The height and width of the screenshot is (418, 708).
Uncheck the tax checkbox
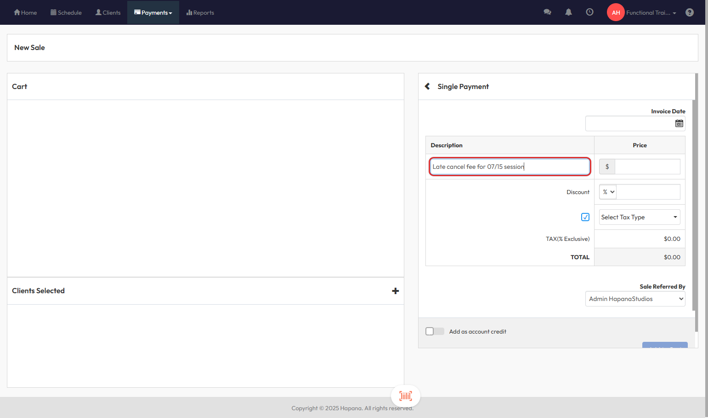[585, 217]
